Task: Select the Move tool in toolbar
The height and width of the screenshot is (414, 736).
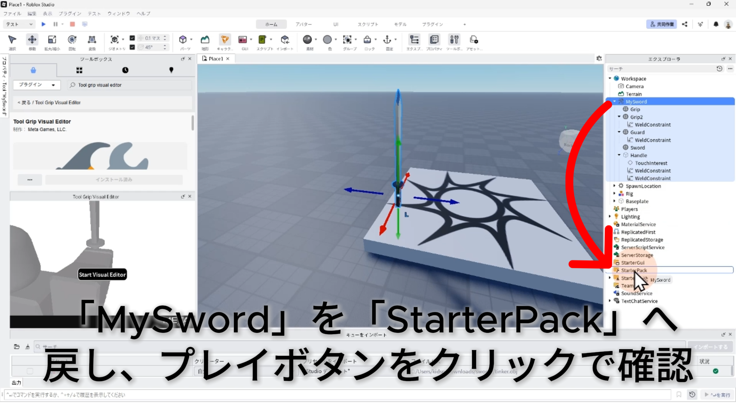Action: point(32,40)
